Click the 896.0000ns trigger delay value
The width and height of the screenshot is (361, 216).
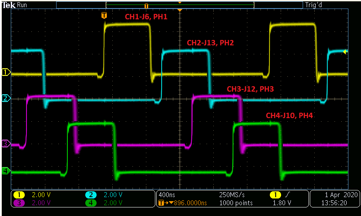[x=190, y=203]
